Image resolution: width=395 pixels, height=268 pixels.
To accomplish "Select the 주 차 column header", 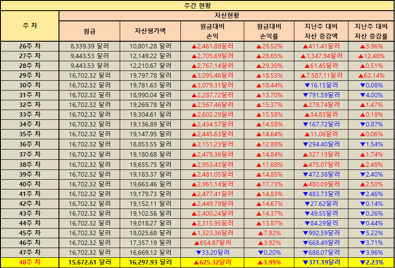I will tap(30, 26).
